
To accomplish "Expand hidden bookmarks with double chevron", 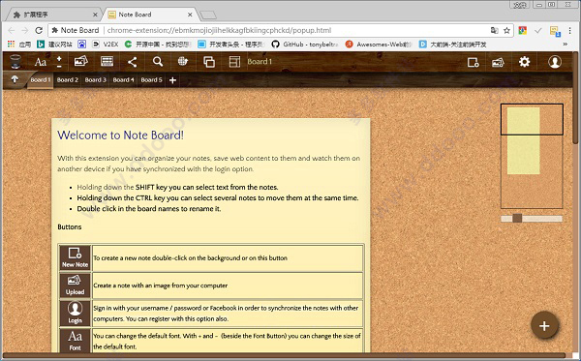I will coord(566,45).
